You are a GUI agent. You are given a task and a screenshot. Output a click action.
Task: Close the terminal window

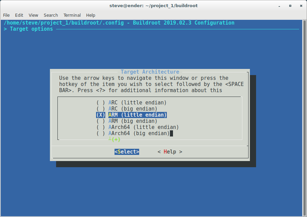coord(300,5)
